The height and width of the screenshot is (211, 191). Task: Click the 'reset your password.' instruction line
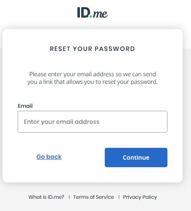(x=93, y=82)
